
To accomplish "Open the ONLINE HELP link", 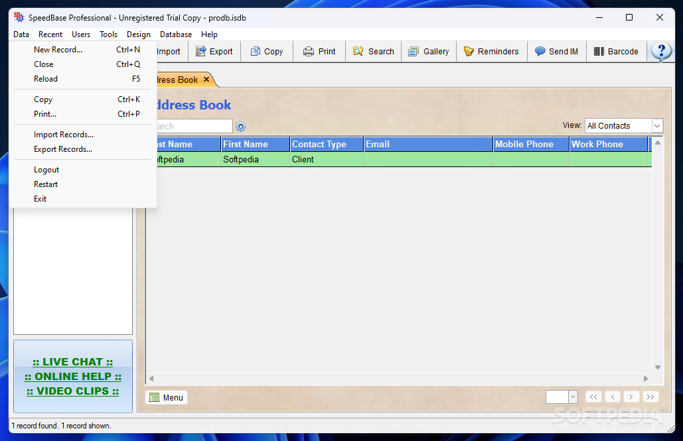I will pyautogui.click(x=73, y=376).
